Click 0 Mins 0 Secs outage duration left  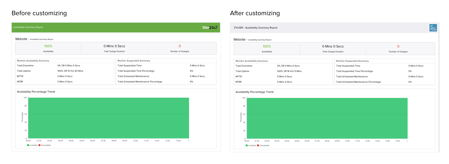[x=114, y=46]
